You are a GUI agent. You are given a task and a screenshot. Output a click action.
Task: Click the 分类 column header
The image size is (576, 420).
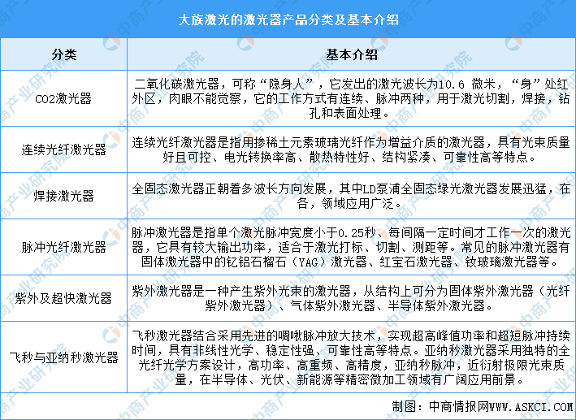(64, 54)
